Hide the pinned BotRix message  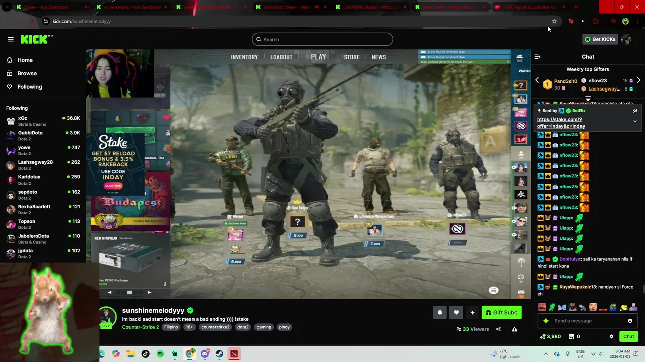tap(635, 111)
